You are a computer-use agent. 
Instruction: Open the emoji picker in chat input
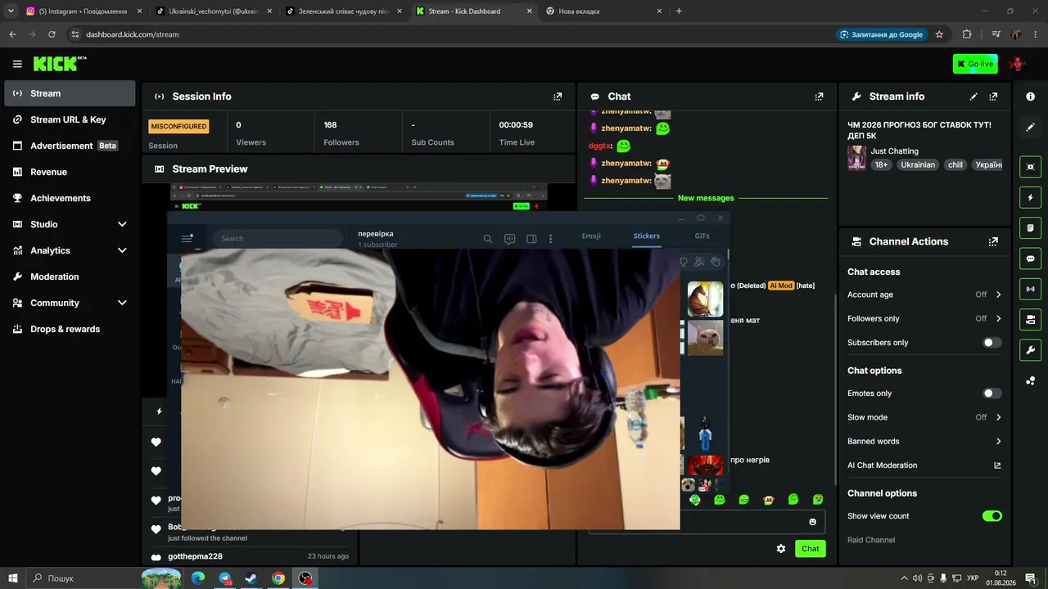pos(813,522)
